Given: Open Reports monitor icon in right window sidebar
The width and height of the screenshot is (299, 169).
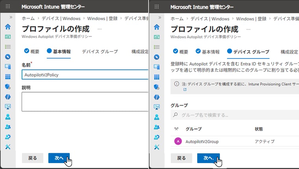Looking at the screenshot, I should coord(157,107).
